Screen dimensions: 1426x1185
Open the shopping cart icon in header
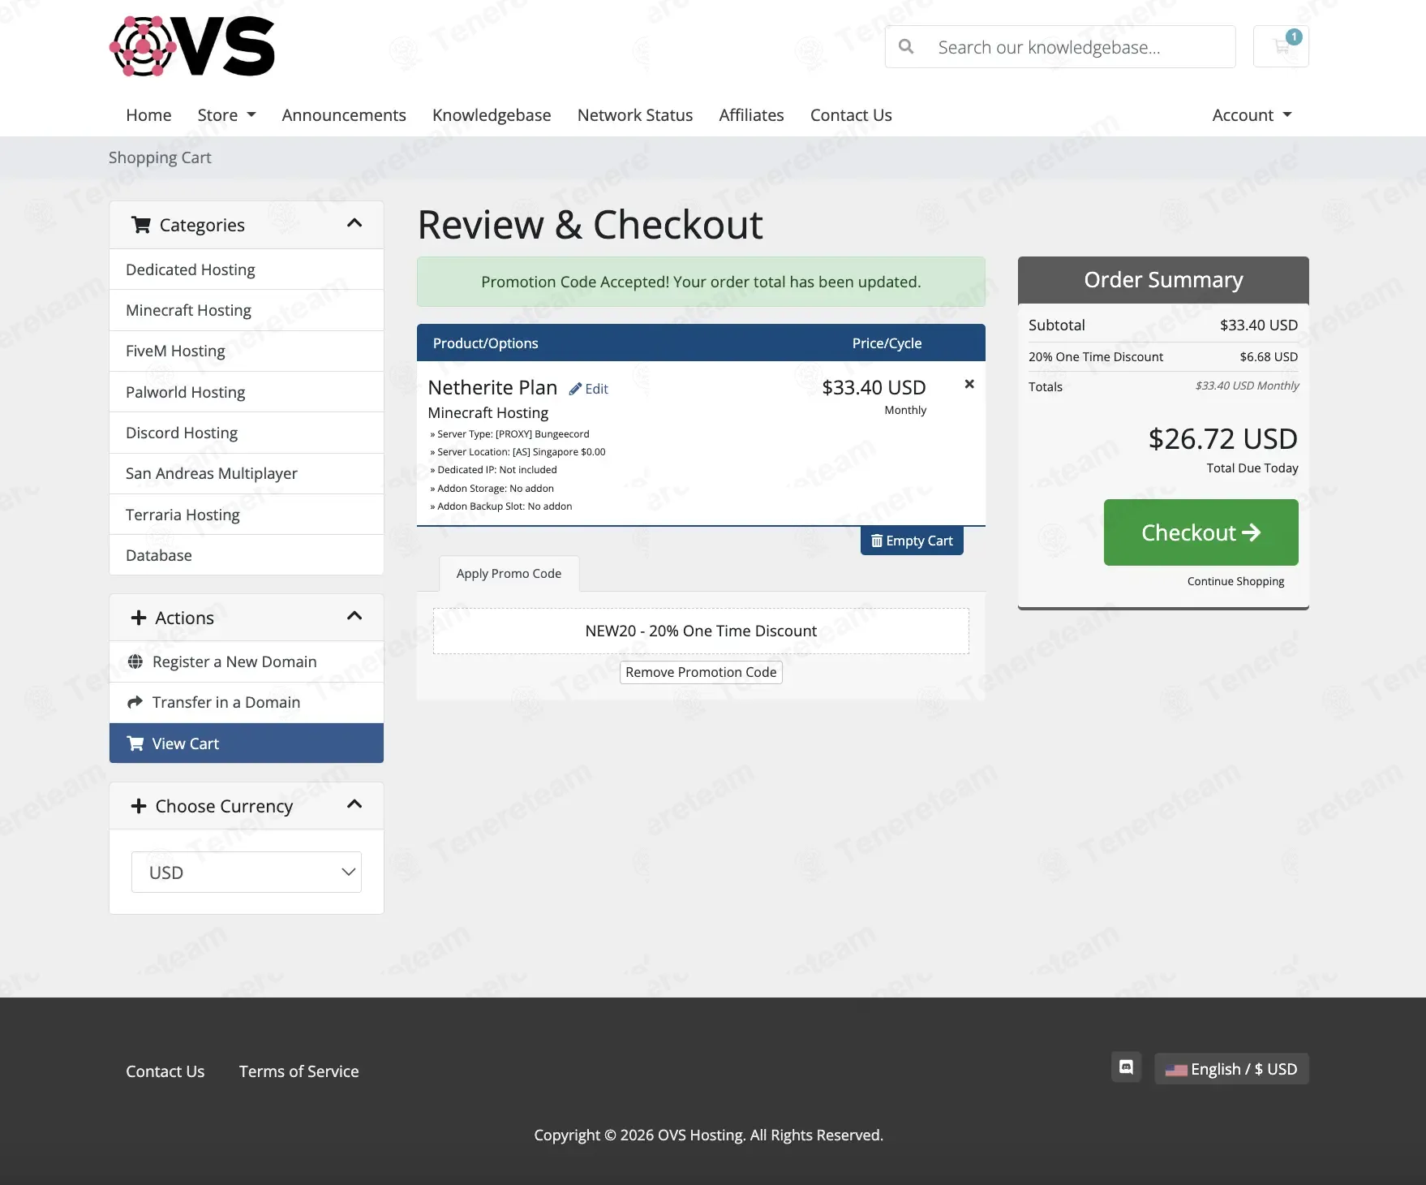[1281, 46]
